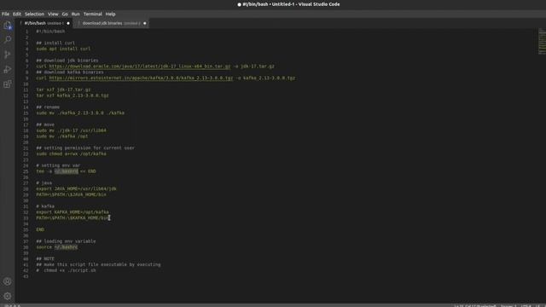This screenshot has height=307, width=546.
Task: Follow the download.oracle.com JDK URL link
Action: [x=140, y=67]
